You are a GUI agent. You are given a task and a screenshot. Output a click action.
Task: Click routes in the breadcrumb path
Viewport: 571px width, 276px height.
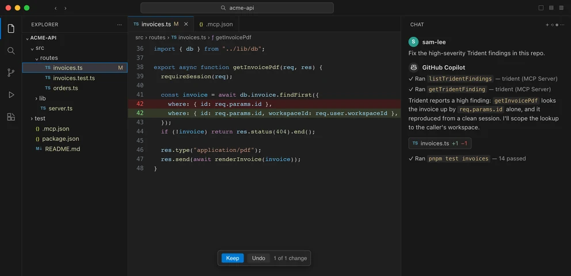point(157,37)
